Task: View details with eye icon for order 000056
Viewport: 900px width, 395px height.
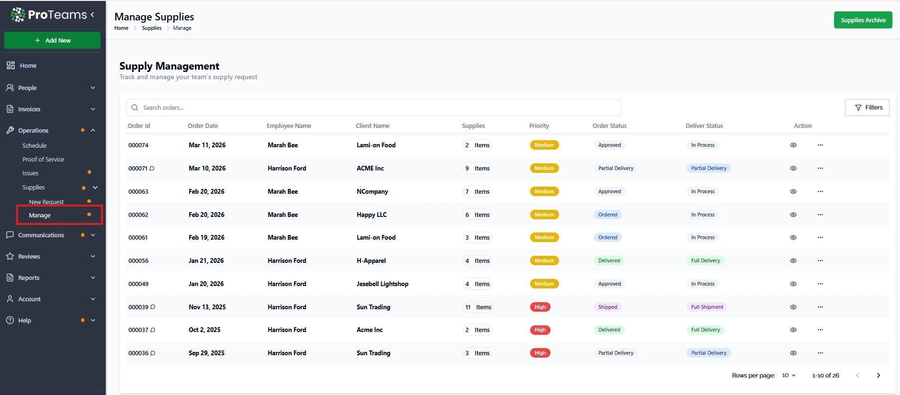Action: tap(793, 261)
